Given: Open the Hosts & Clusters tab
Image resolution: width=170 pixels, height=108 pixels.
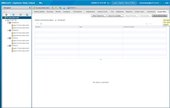Looking at the screenshot, I should point(103,11).
